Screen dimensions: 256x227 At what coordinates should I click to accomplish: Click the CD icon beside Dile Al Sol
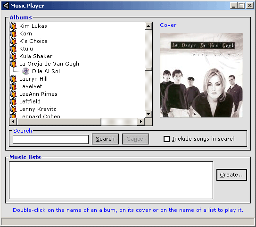[25, 71]
